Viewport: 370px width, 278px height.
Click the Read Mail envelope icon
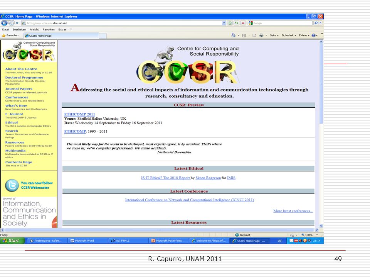(x=254, y=36)
